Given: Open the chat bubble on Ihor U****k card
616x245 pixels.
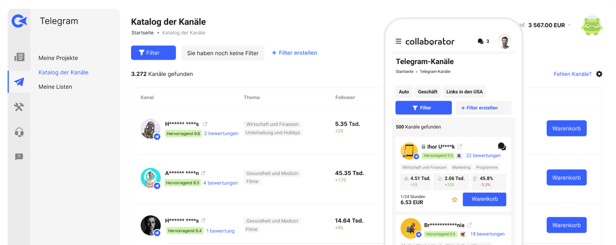Looking at the screenshot, I should (502, 146).
